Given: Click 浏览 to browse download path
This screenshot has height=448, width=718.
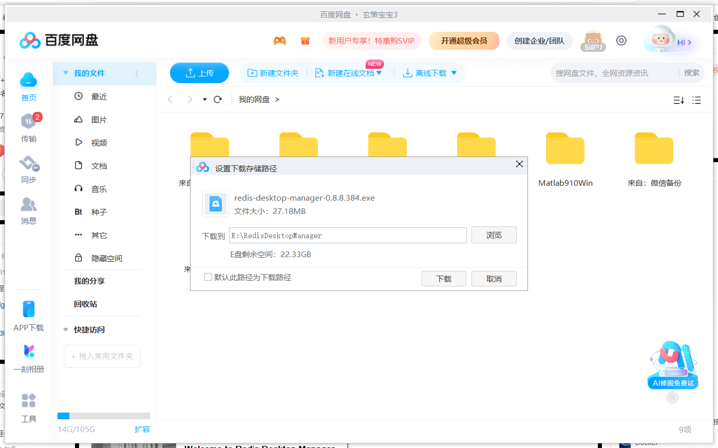Looking at the screenshot, I should tap(494, 235).
